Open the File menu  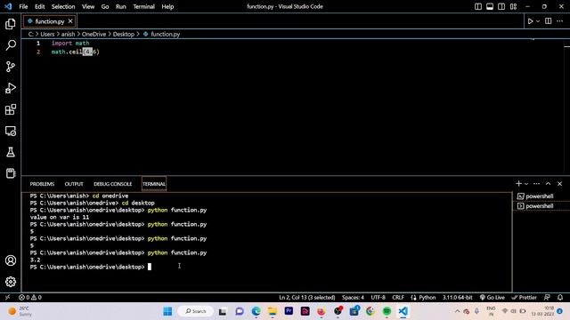click(23, 6)
